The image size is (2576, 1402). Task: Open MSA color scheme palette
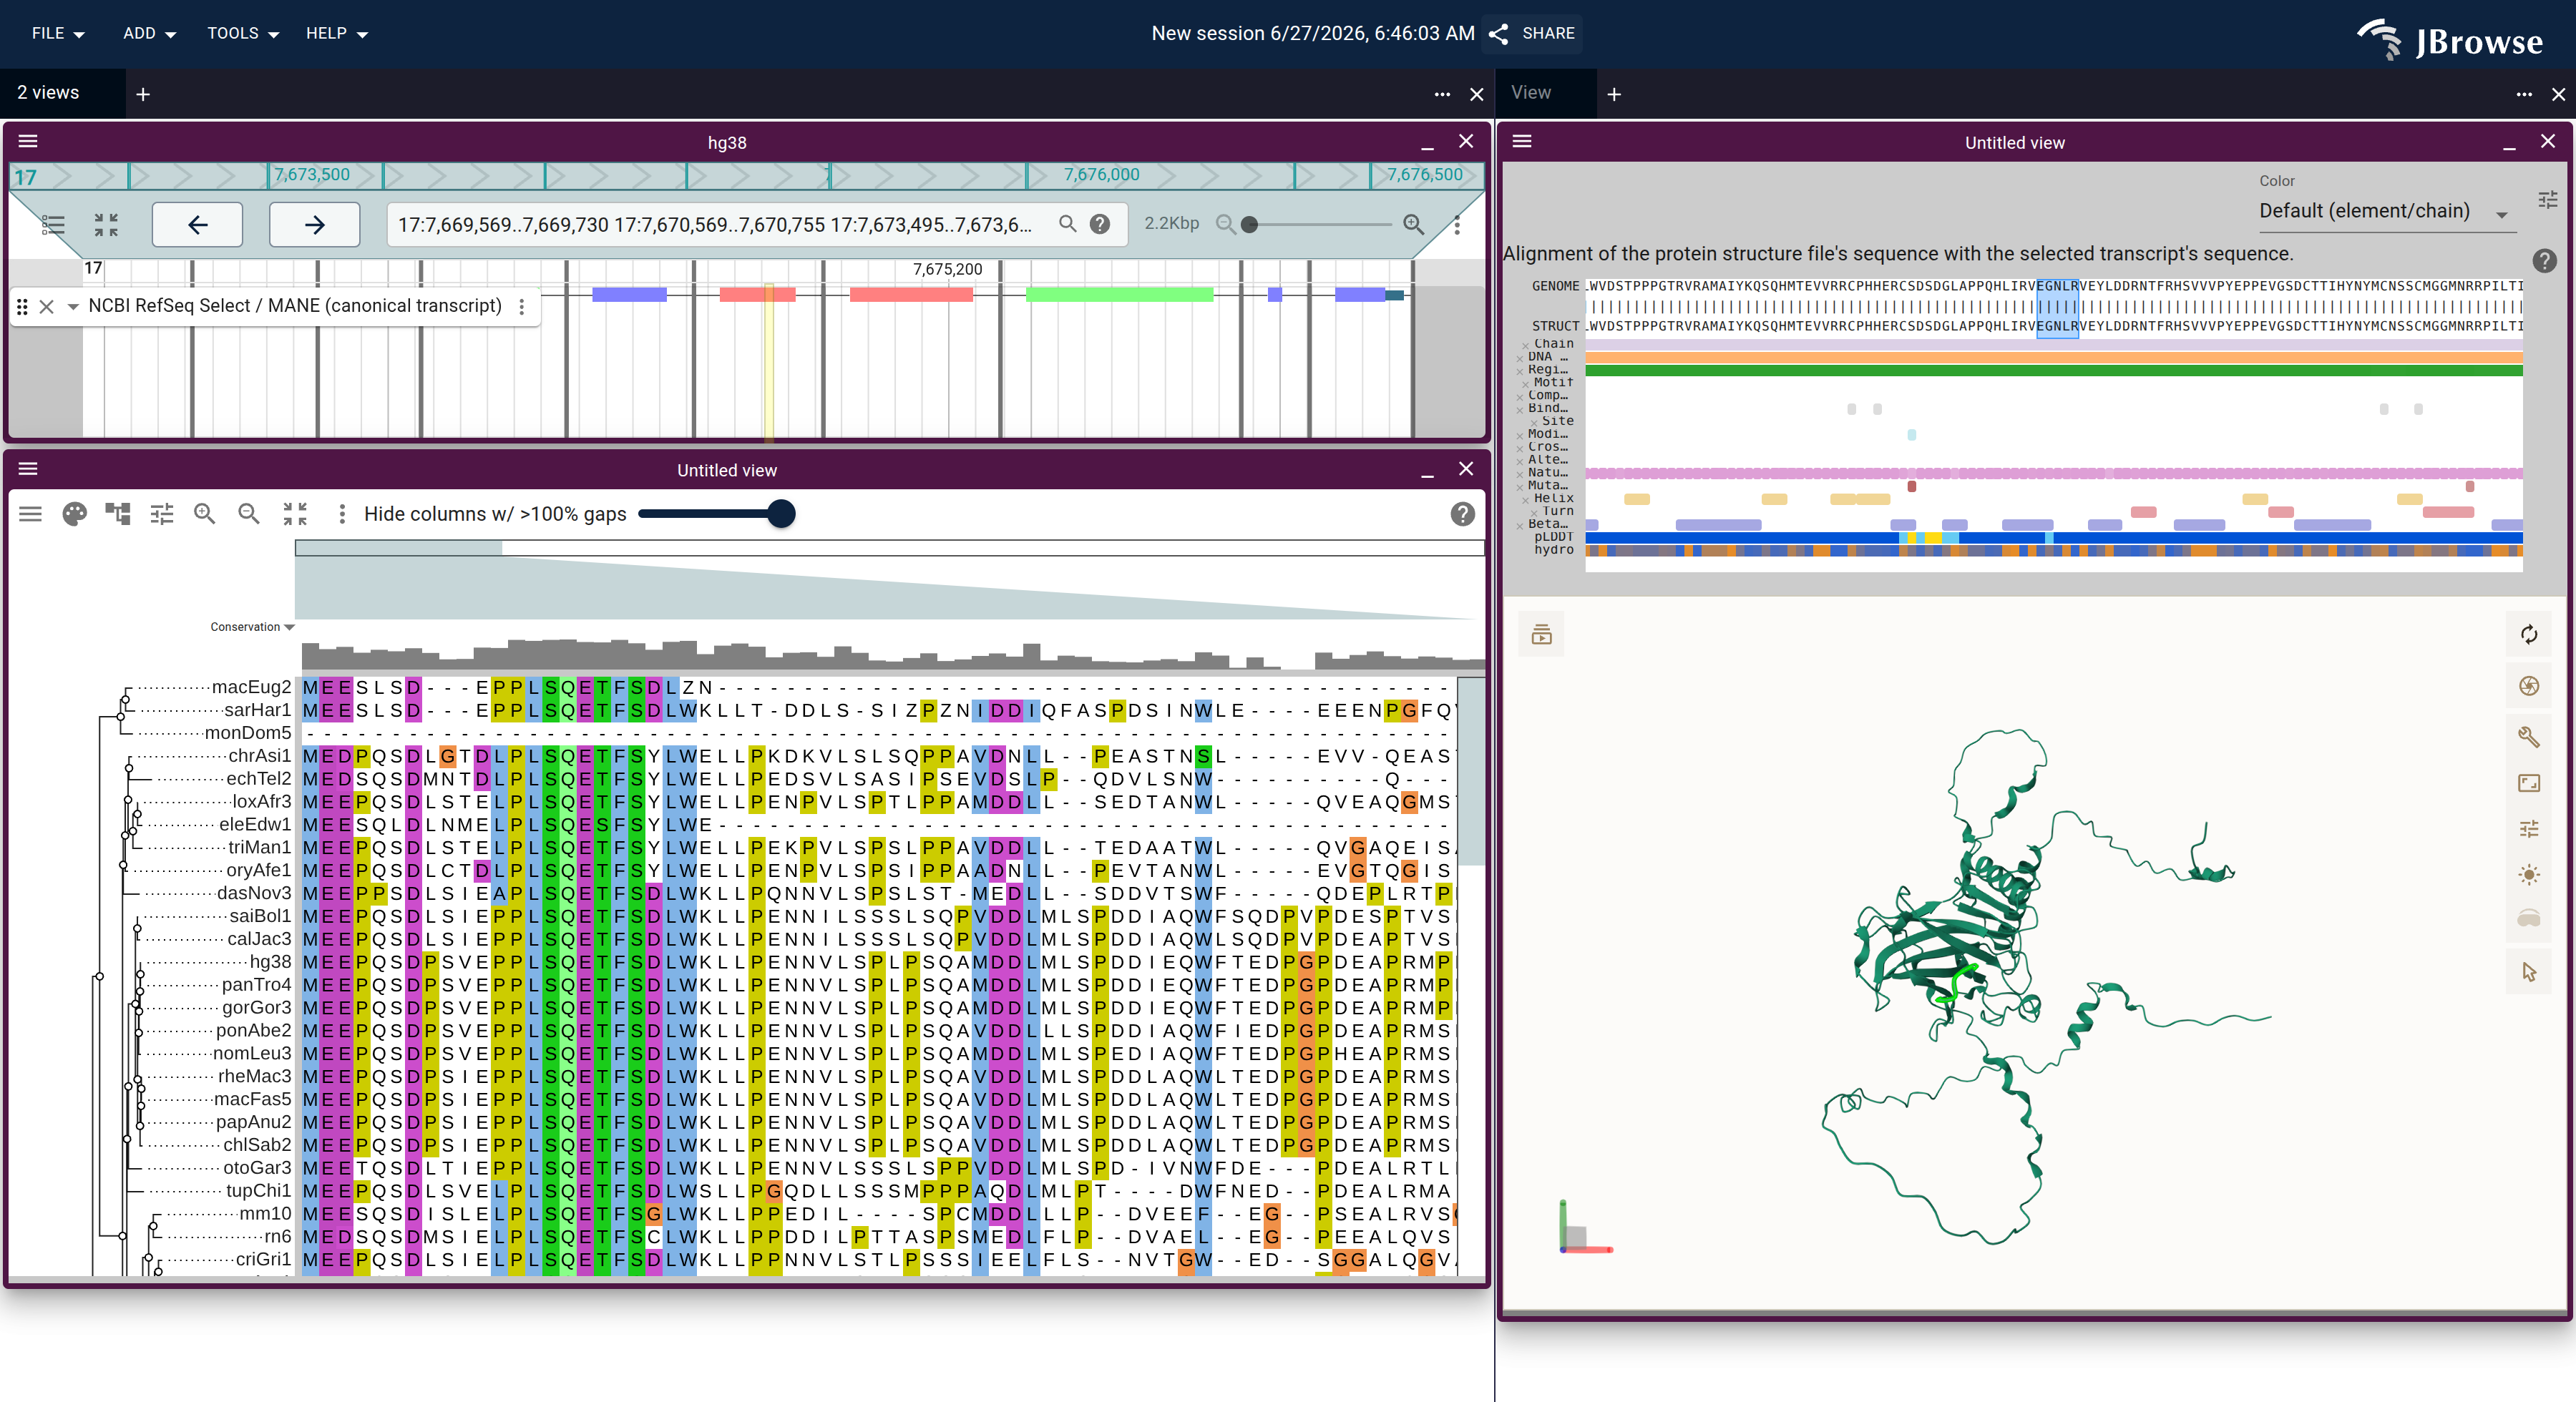74,514
